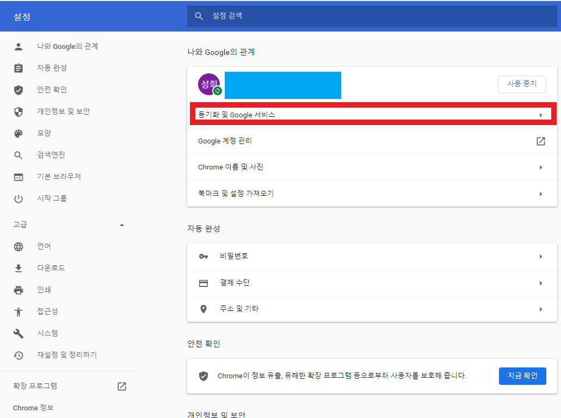Click the accessibility figure icon for 접근성
The width and height of the screenshot is (561, 418).
(19, 312)
